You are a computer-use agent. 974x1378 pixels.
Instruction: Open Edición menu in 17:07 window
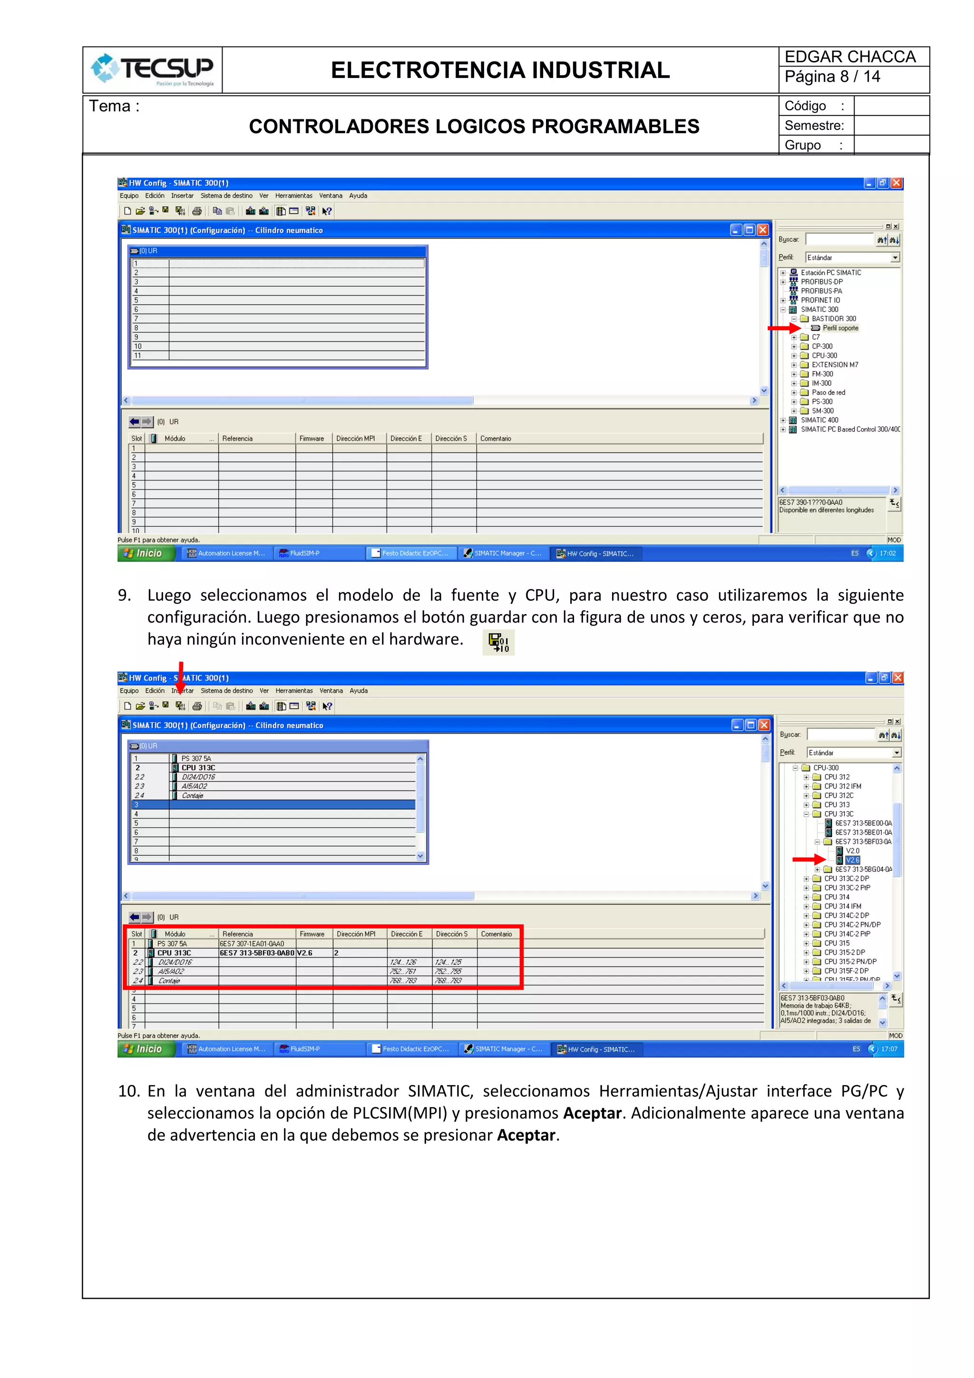click(x=155, y=691)
